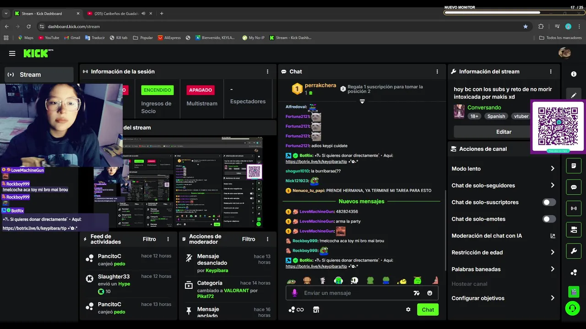This screenshot has height=329, width=586.
Task: Click the Conversando category link
Action: click(484, 107)
